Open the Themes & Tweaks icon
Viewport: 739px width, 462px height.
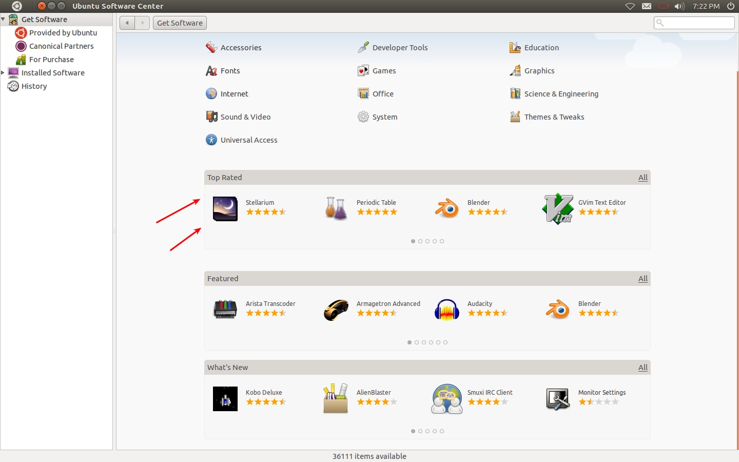[515, 117]
